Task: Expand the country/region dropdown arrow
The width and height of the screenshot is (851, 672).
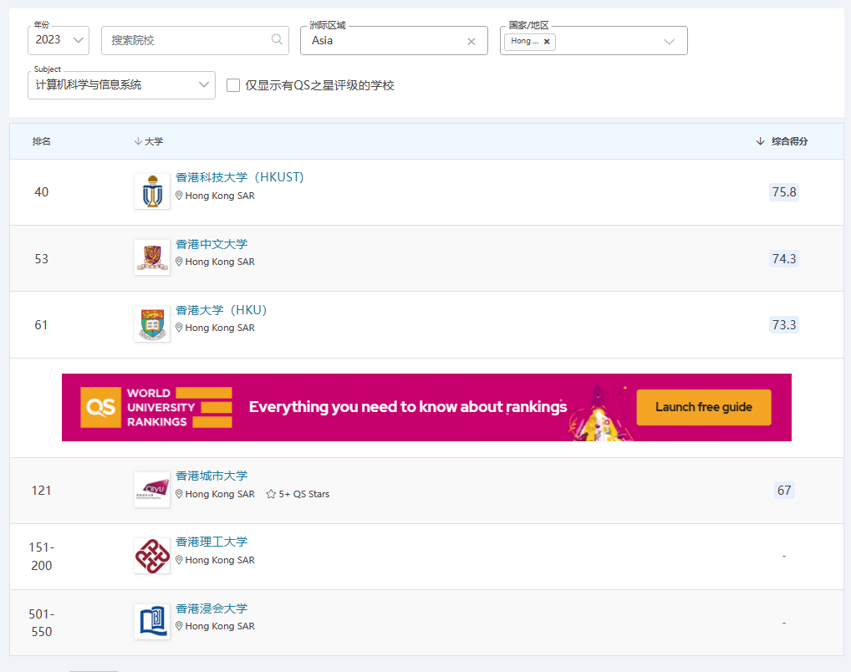Action: point(670,41)
